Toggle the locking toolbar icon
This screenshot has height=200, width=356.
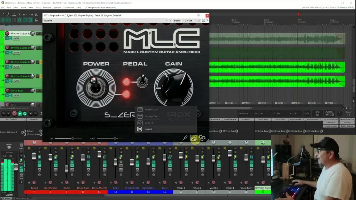pyautogui.click(x=36, y=20)
